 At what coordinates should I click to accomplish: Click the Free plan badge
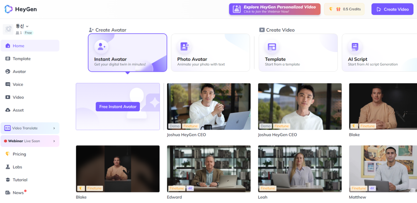tap(28, 33)
